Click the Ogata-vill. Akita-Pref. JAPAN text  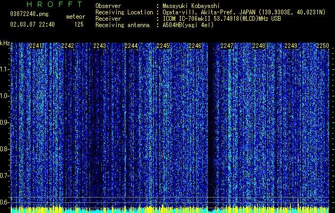(x=209, y=12)
